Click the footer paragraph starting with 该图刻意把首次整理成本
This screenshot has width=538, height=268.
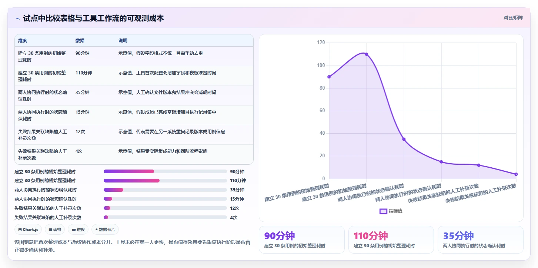point(133,246)
